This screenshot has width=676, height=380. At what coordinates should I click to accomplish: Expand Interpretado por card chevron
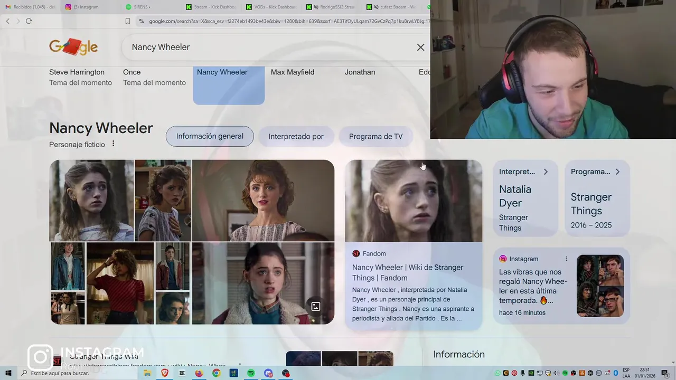[x=546, y=172]
